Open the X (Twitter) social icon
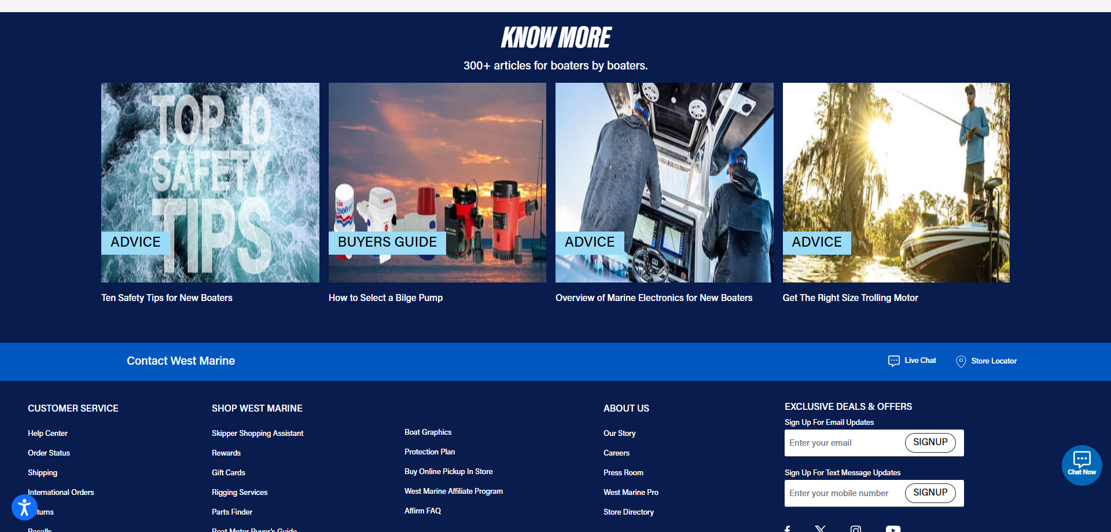1111x532 pixels. coord(821,528)
